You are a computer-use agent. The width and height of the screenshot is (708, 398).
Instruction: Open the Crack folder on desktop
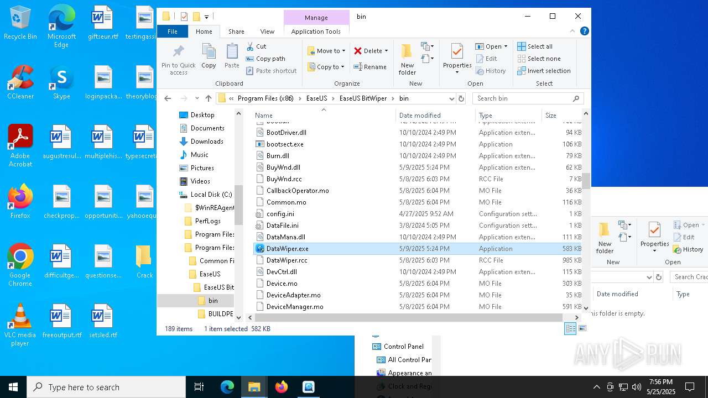click(x=144, y=261)
